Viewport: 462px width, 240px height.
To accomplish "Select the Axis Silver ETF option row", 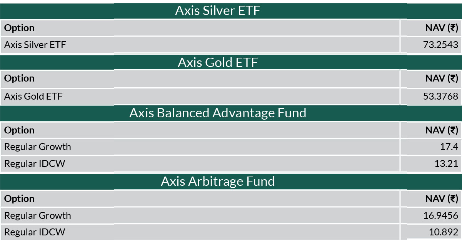I will [231, 45].
